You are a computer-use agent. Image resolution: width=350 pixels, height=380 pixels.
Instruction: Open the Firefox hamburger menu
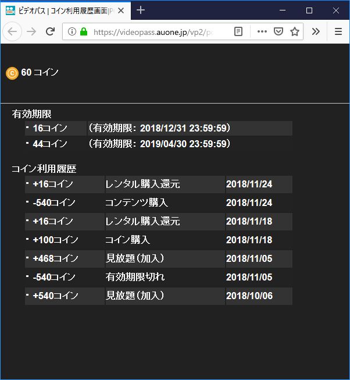point(338,31)
